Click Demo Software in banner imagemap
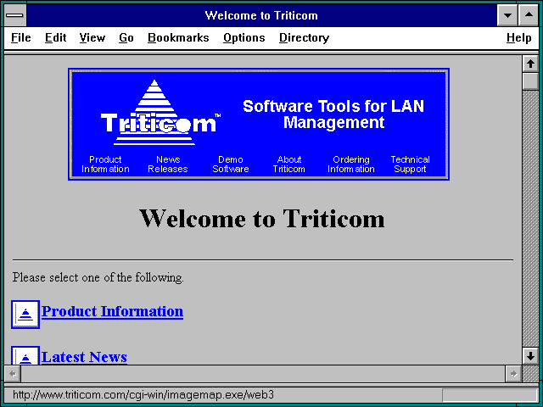Screen dimensions: 543x407 tap(231, 164)
